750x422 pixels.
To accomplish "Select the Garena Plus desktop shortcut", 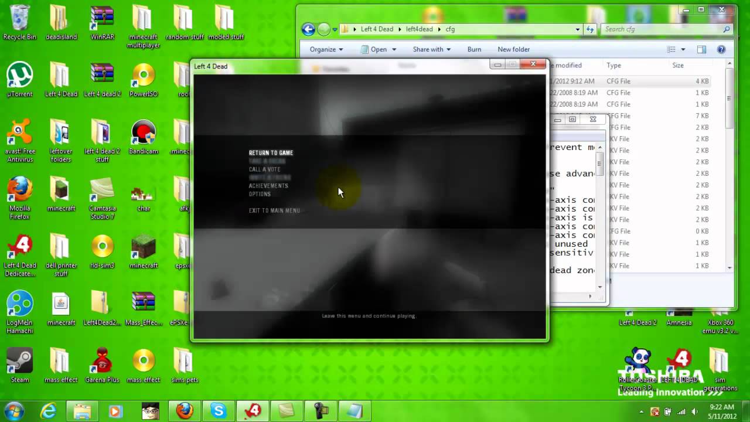I will click(x=102, y=366).
